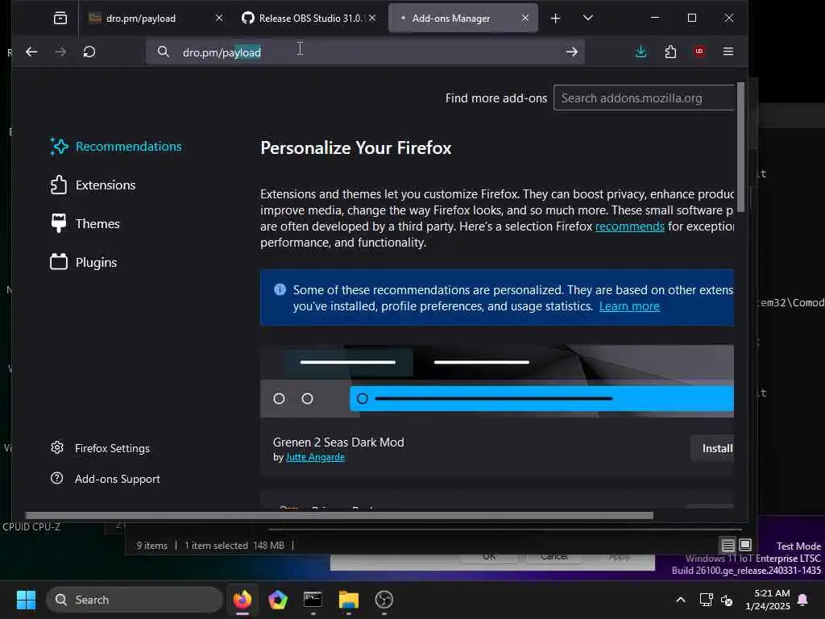Switch File Explorer to details view icon
The height and width of the screenshot is (619, 825).
[x=728, y=546]
